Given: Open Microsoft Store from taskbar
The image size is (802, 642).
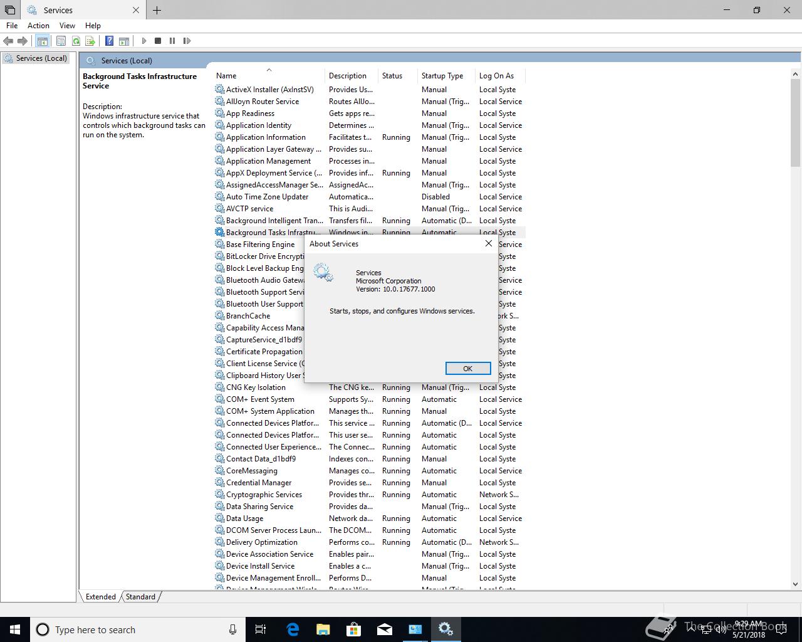Looking at the screenshot, I should click(x=354, y=629).
